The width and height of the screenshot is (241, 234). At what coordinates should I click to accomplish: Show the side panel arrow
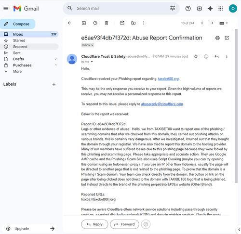[239, 230]
